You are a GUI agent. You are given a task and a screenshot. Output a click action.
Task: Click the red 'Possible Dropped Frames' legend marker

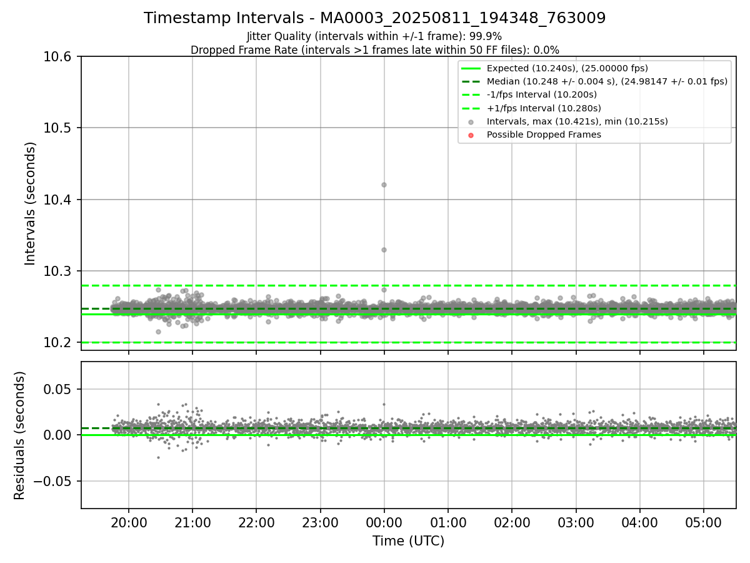(471, 135)
